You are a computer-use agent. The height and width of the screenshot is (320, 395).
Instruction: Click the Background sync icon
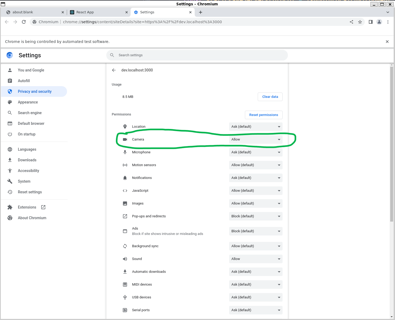point(125,246)
